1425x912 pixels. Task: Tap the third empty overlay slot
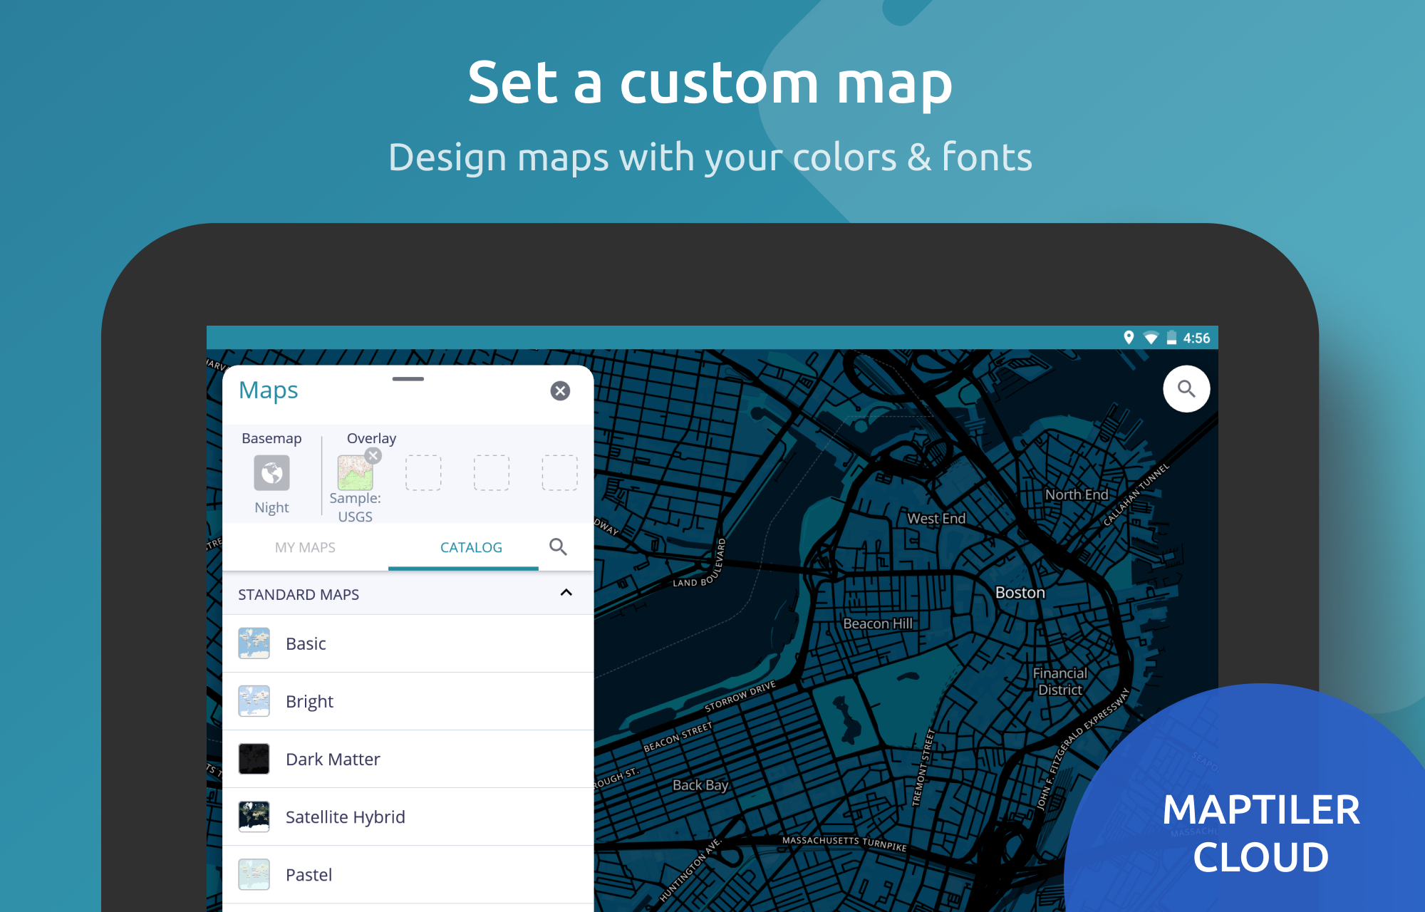tap(559, 473)
